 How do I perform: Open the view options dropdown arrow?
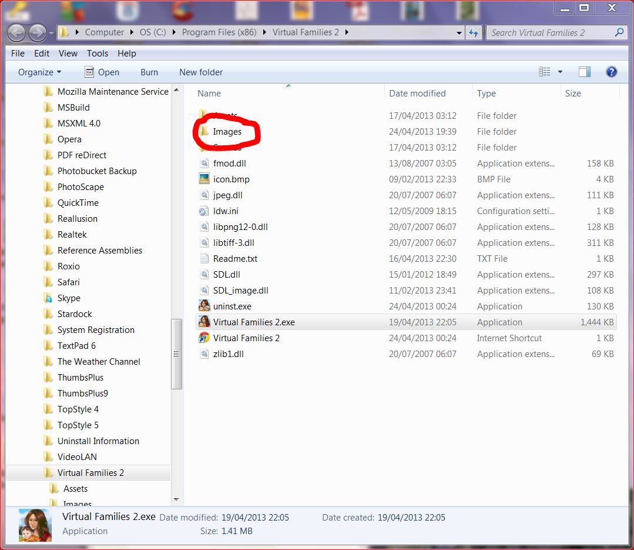click(x=560, y=72)
